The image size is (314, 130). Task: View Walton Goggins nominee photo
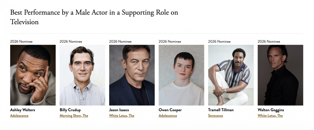coord(280,75)
